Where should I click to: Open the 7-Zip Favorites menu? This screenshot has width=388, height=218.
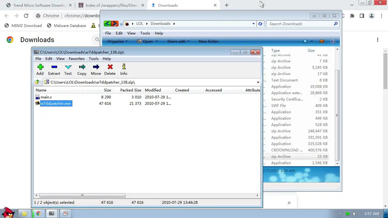pos(76,58)
